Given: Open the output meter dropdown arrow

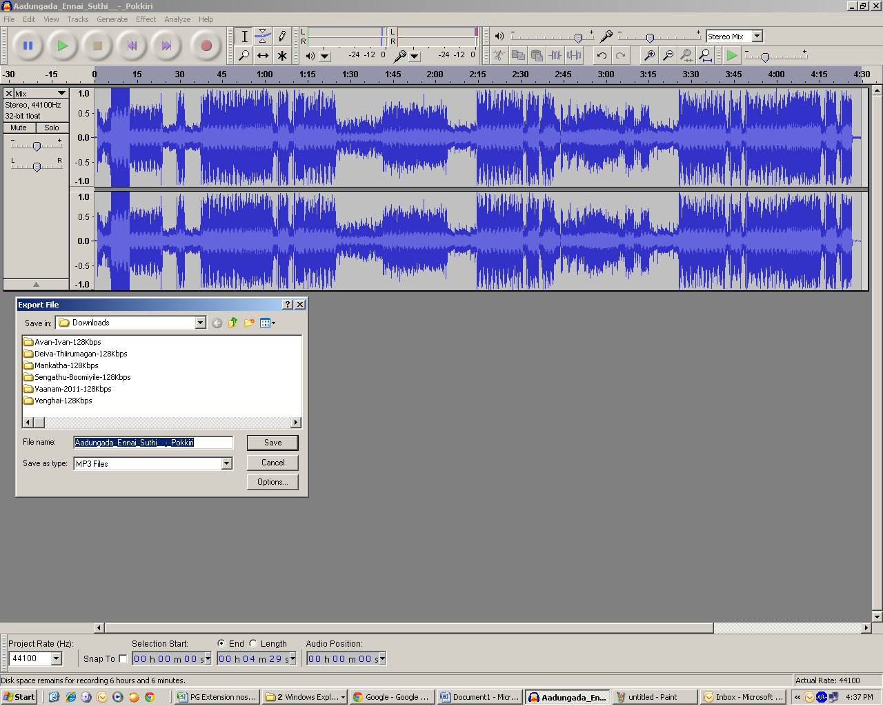Looking at the screenshot, I should pos(326,56).
